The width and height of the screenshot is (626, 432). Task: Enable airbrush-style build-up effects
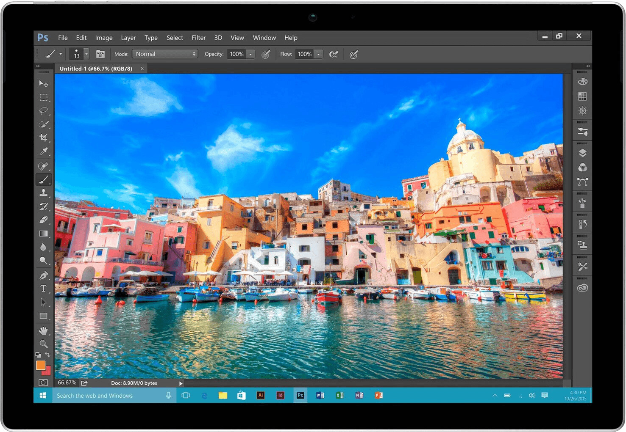click(334, 54)
